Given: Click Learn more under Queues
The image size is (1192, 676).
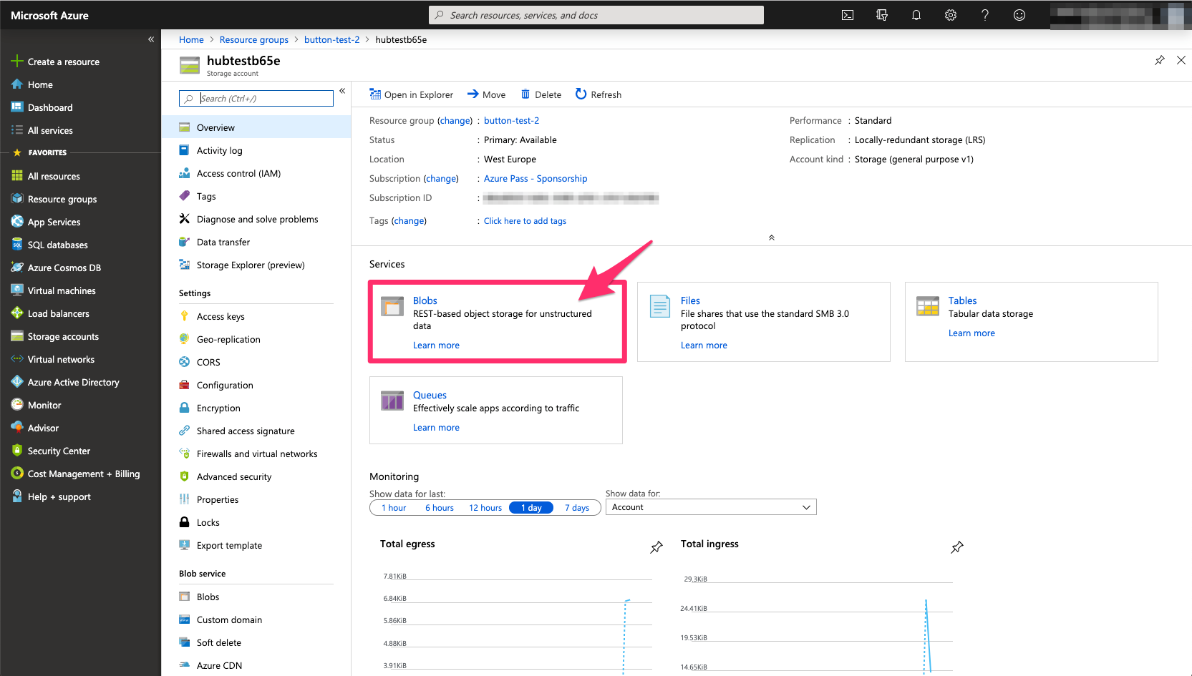Looking at the screenshot, I should pos(436,428).
